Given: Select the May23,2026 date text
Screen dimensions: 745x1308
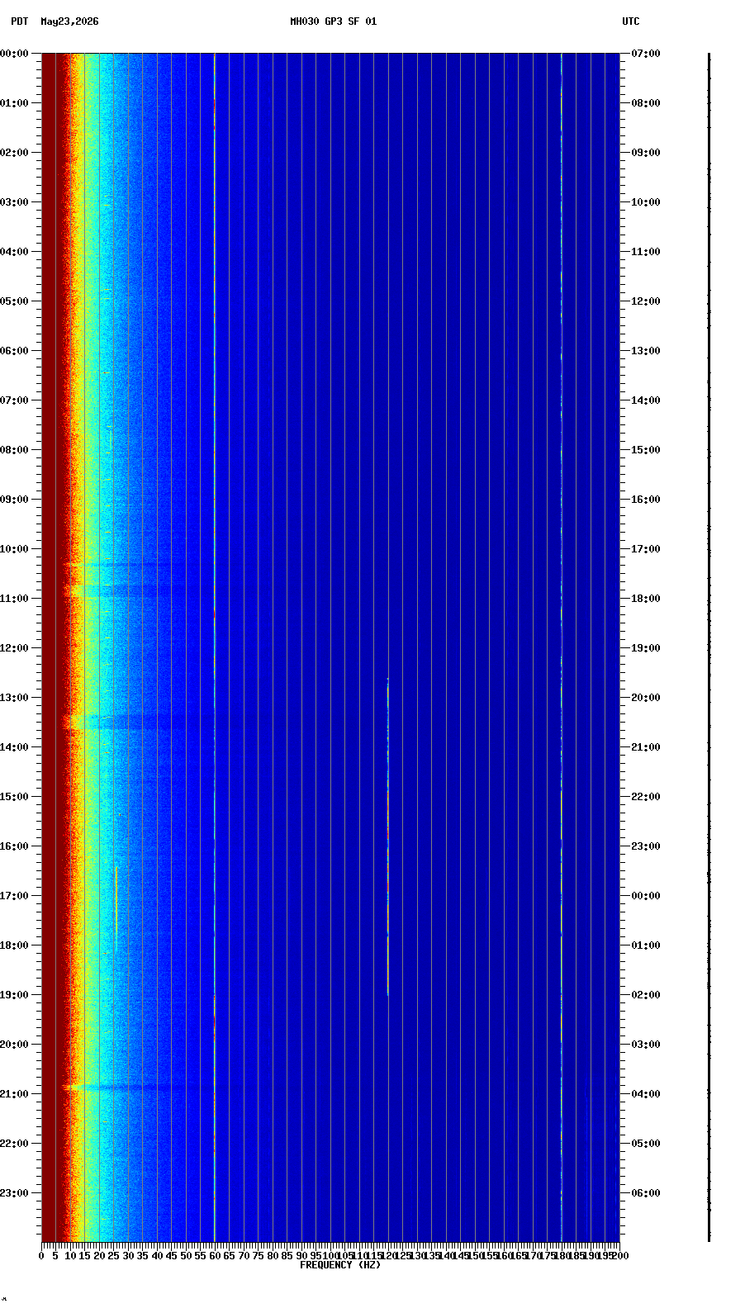Looking at the screenshot, I should click(69, 21).
